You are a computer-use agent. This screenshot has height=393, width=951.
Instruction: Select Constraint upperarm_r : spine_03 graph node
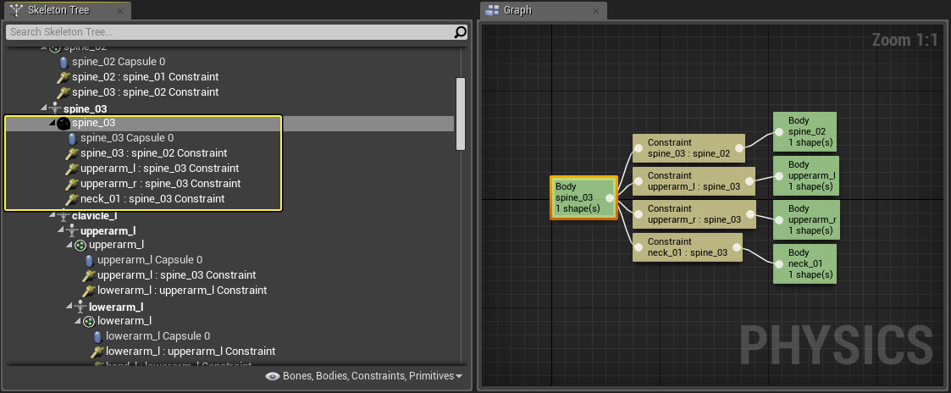[688, 214]
